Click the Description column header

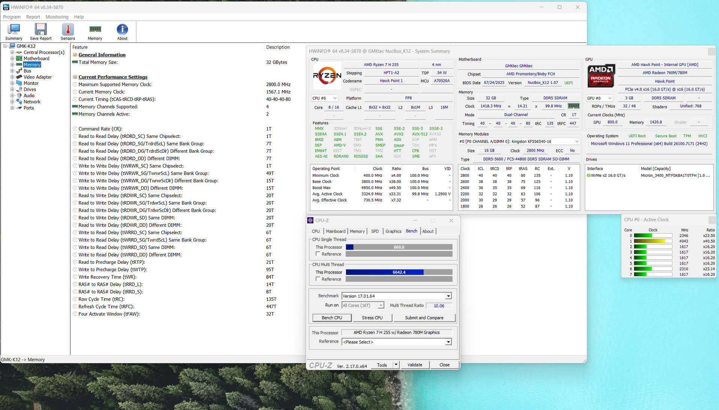[x=278, y=47]
